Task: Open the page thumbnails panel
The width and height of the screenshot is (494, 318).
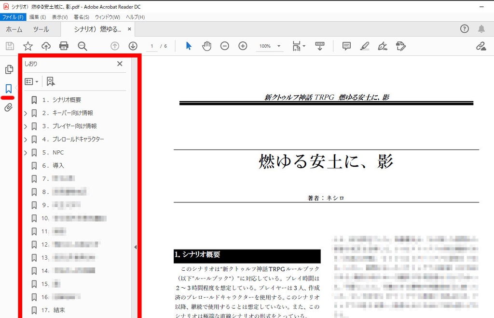Action: click(9, 69)
